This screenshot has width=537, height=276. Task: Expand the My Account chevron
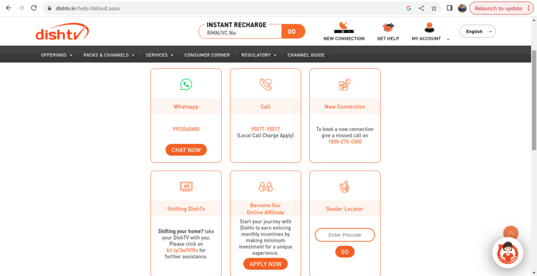pos(448,39)
